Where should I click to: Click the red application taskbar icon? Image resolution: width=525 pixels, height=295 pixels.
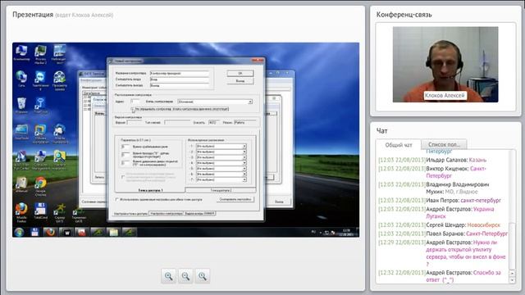pos(82,232)
